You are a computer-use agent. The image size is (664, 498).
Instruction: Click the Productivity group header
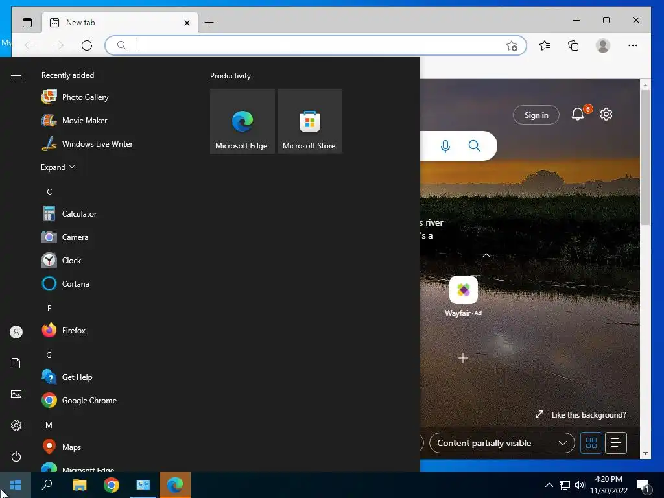click(230, 76)
